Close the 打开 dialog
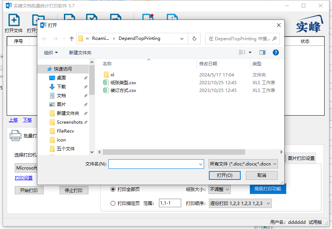 [279, 25]
